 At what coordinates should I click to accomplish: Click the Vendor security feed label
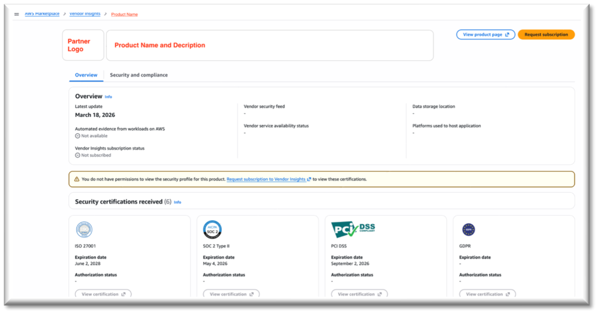click(x=264, y=106)
